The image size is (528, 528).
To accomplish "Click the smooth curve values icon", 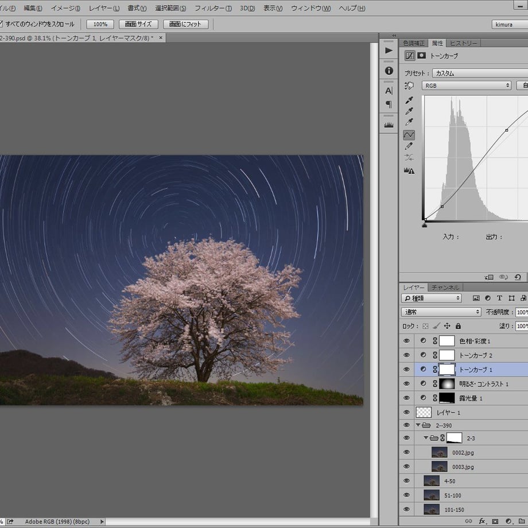I will pyautogui.click(x=409, y=157).
